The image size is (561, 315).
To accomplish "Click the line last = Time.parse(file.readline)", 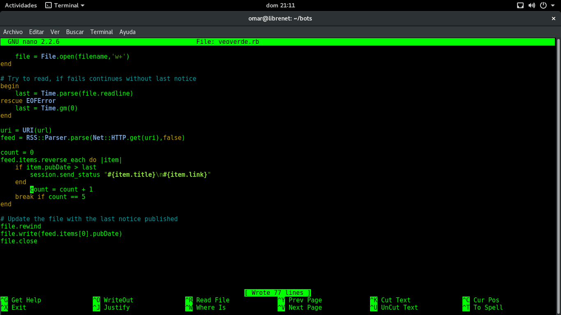I will (x=74, y=94).
